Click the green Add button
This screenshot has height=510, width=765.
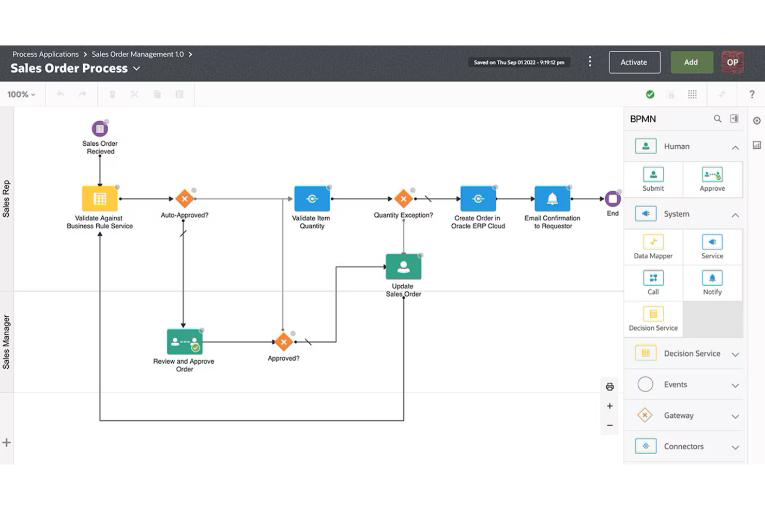coord(691,62)
